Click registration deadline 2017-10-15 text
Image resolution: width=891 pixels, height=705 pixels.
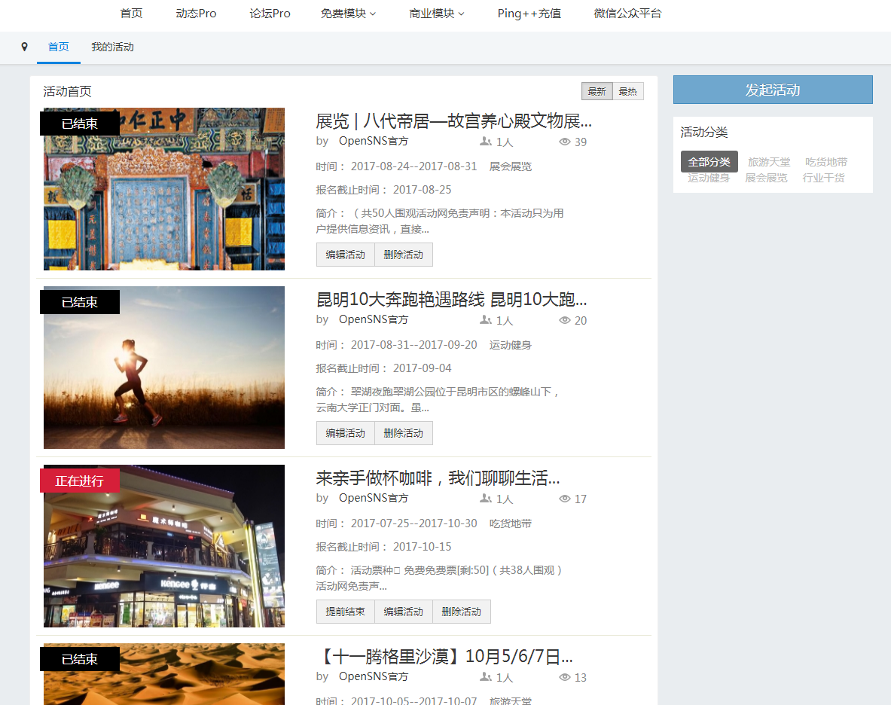coord(423,547)
